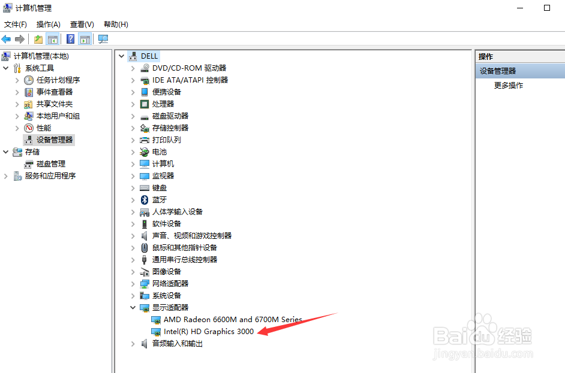Select AMD Radeon 6600M and 6700M Series

click(233, 319)
